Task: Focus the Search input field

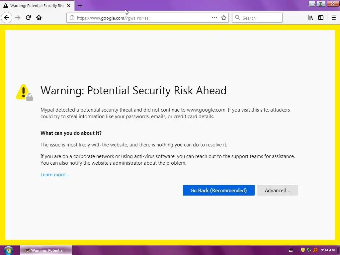Action: [x=257, y=18]
